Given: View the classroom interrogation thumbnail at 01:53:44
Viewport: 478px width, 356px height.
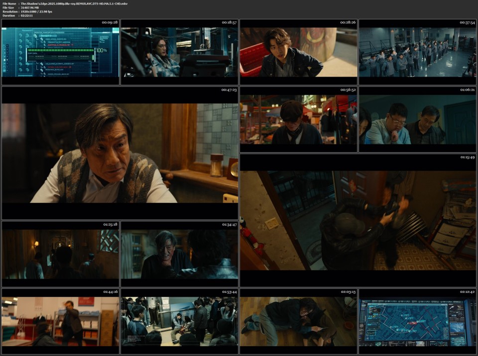Looking at the screenshot, I should [x=179, y=323].
